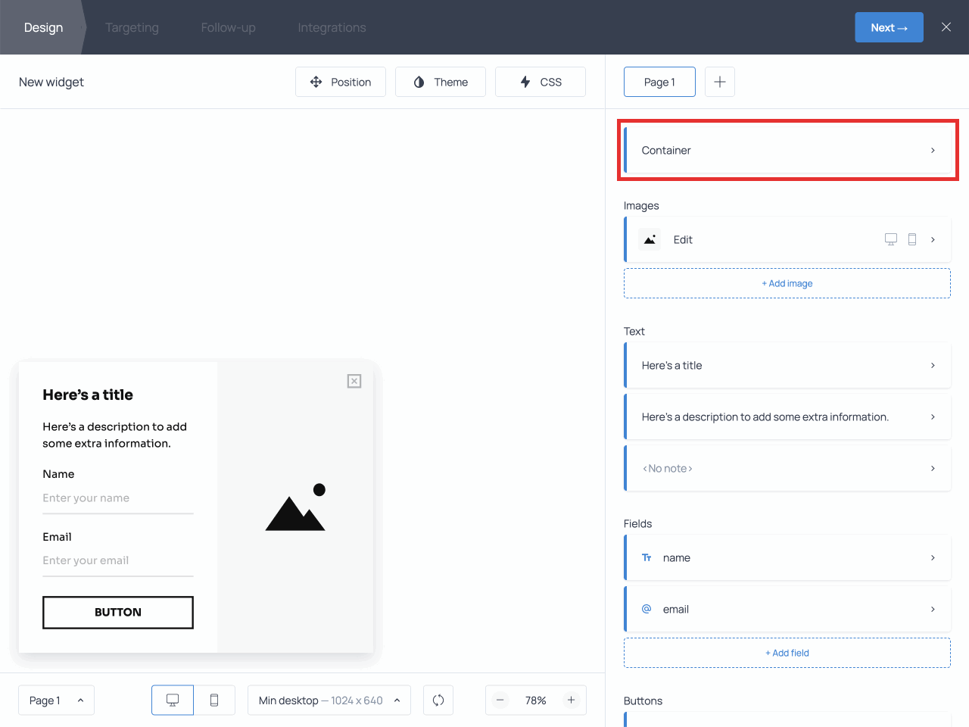The height and width of the screenshot is (727, 969).
Task: Decrease the preview zoom level
Action: [x=500, y=700]
